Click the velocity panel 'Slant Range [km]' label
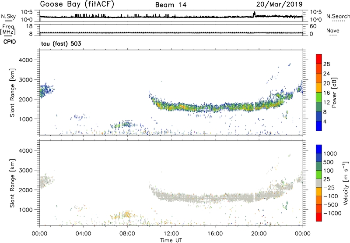The width and height of the screenshot is (350, 243). pos(12,183)
